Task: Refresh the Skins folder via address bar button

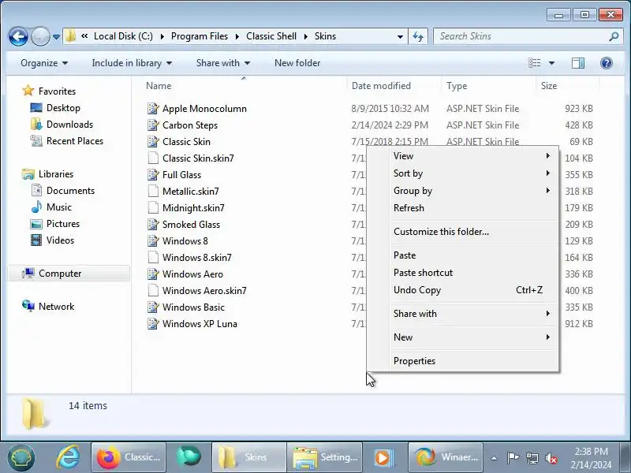Action: pos(418,36)
